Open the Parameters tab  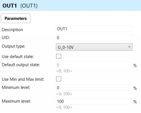pos(16,18)
